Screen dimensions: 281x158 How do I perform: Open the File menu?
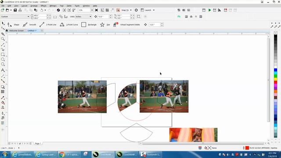click(3, 6)
